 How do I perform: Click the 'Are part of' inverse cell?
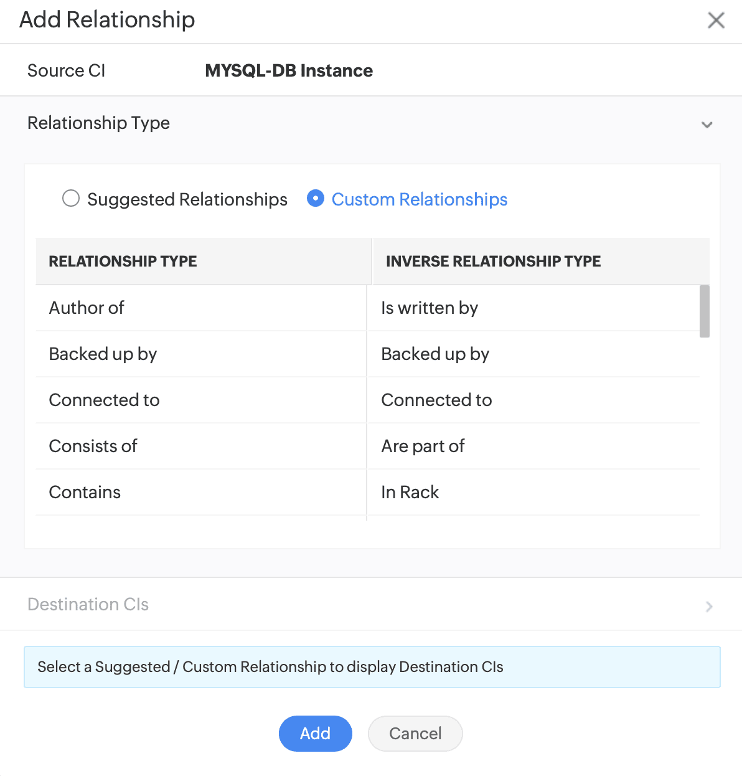tap(423, 446)
